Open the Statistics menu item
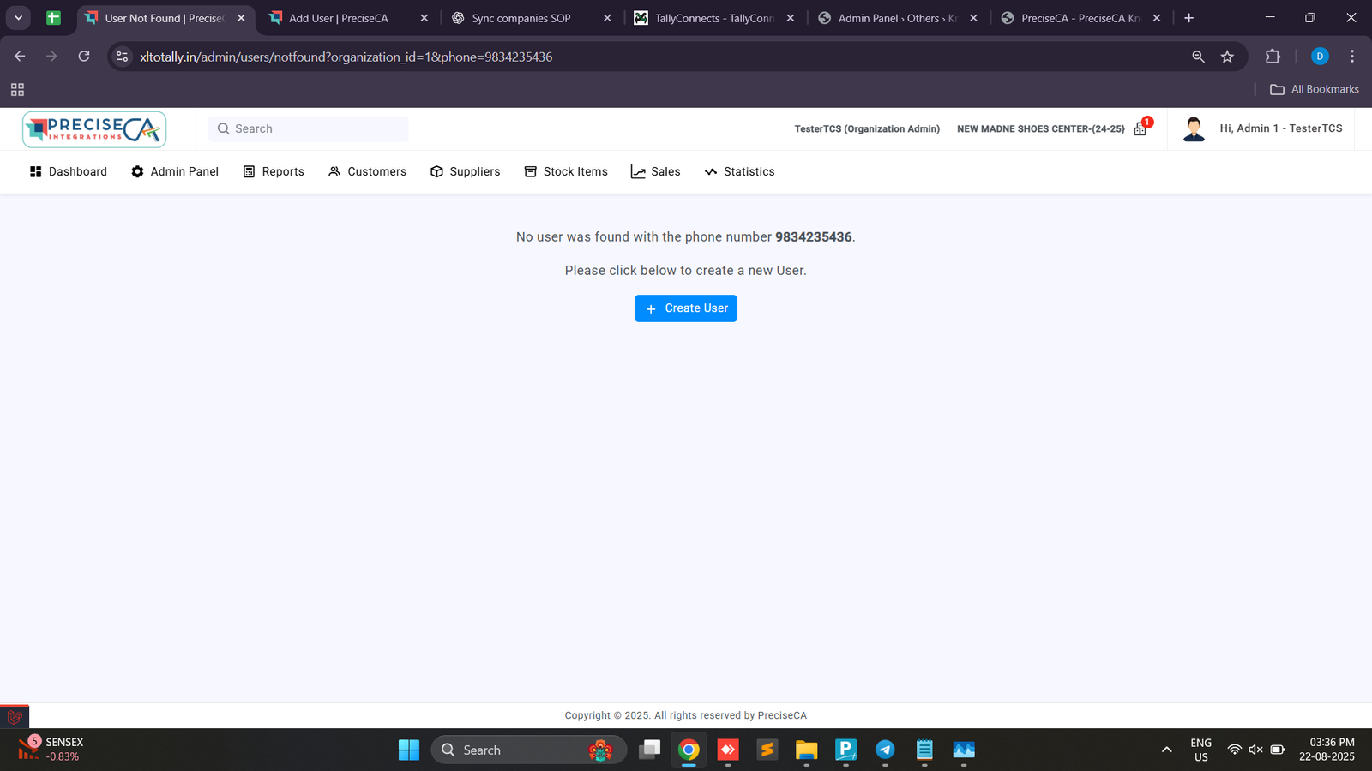This screenshot has height=771, width=1372. pos(739,171)
